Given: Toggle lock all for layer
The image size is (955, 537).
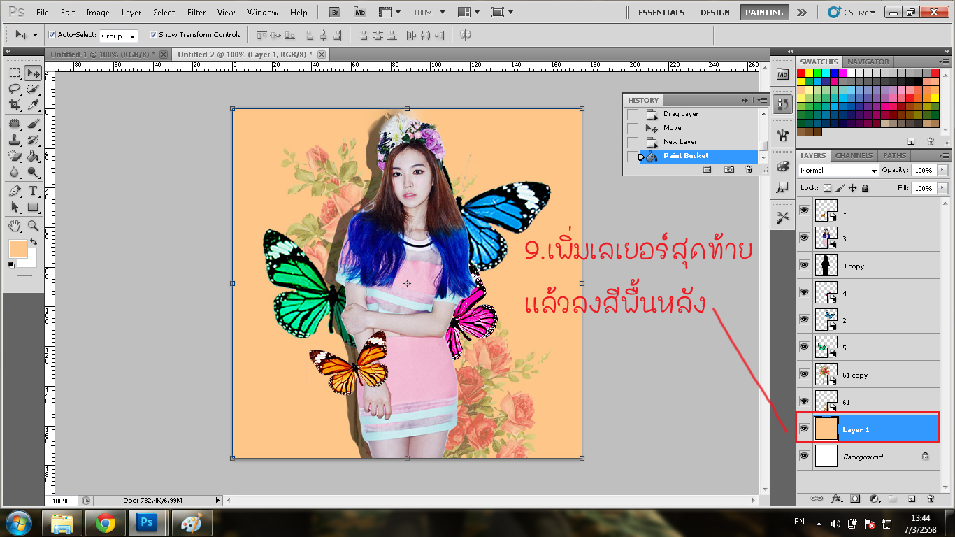Looking at the screenshot, I should pos(865,188).
